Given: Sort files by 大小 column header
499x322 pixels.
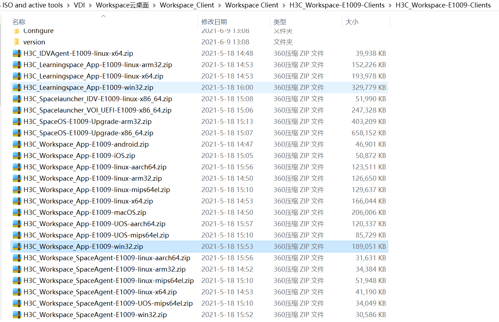Looking at the screenshot, I should point(352,22).
